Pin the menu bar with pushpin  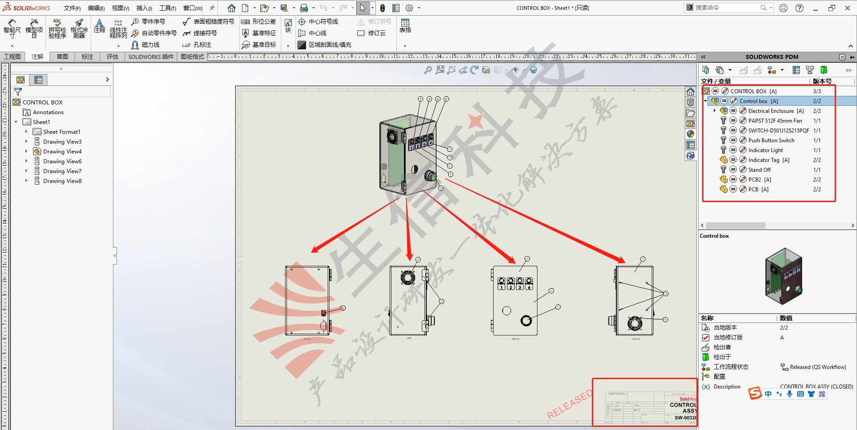(212, 8)
